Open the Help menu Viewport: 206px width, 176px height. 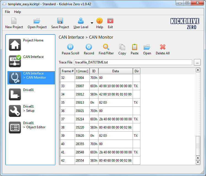pyautogui.click(x=17, y=12)
